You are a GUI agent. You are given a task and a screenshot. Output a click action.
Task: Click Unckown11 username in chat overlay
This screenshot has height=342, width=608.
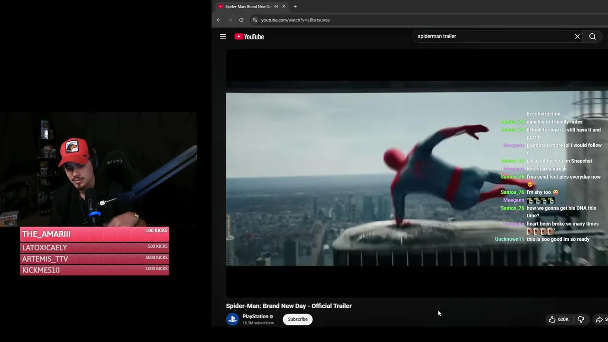509,239
